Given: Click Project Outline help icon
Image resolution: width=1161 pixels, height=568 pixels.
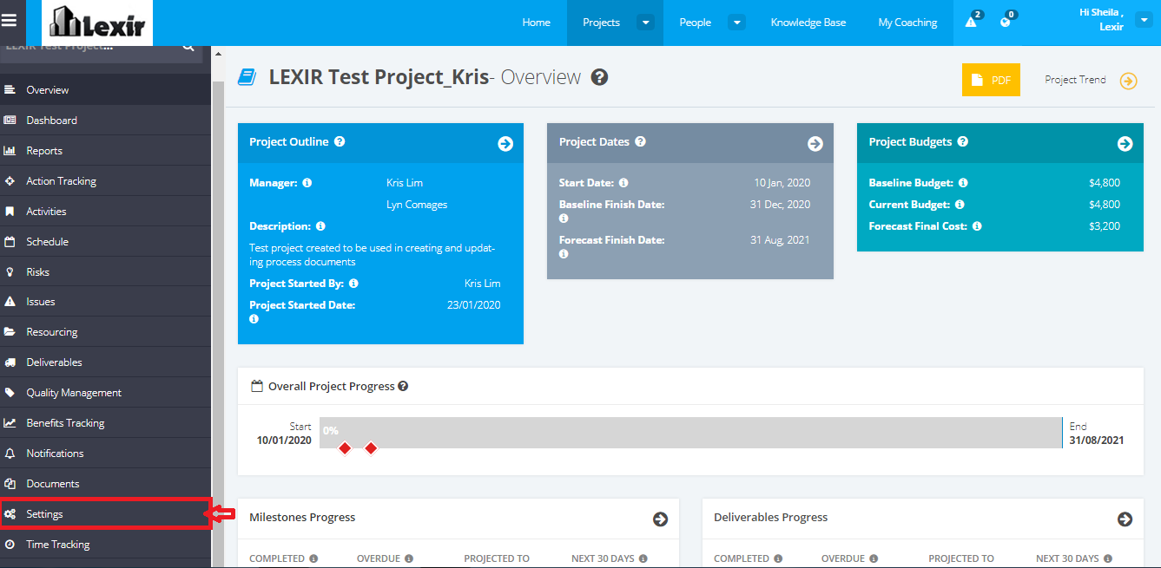Looking at the screenshot, I should pyautogui.click(x=340, y=141).
